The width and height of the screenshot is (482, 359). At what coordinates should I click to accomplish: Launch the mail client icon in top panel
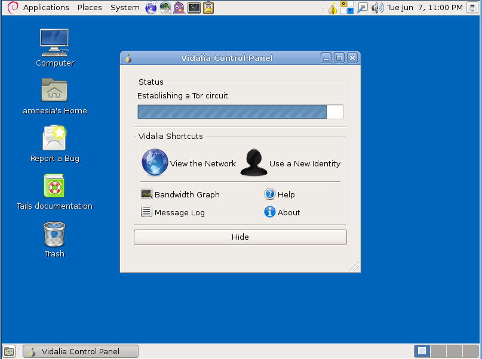click(x=165, y=8)
